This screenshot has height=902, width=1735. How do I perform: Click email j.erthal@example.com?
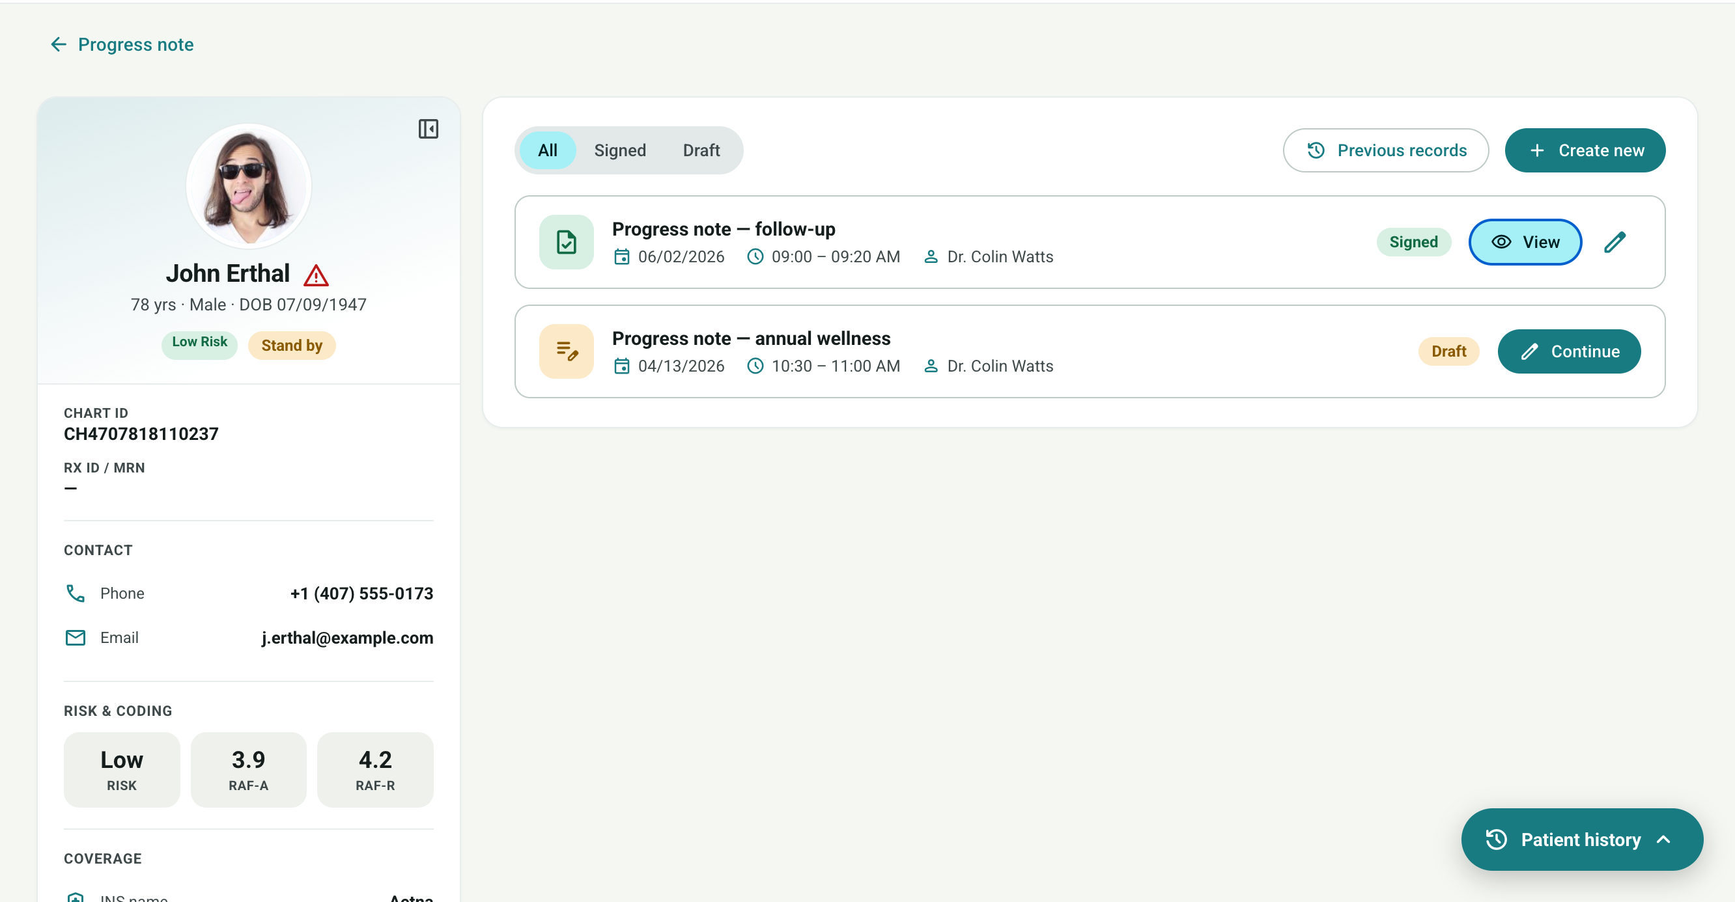tap(348, 638)
